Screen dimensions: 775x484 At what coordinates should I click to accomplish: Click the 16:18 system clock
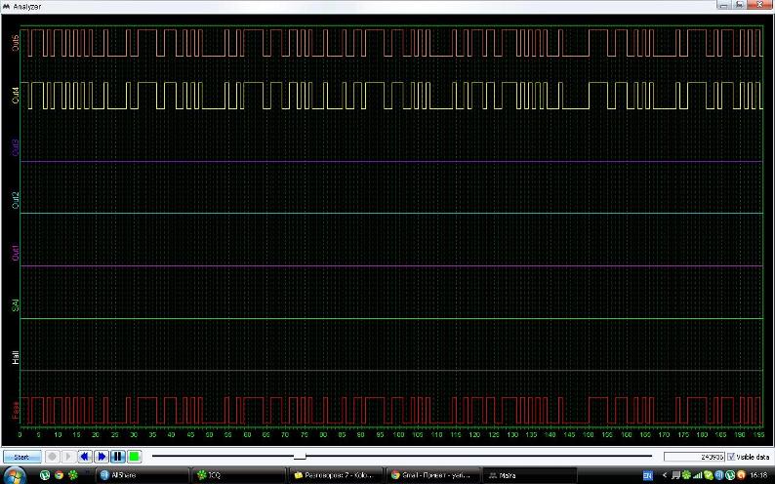coord(758,475)
